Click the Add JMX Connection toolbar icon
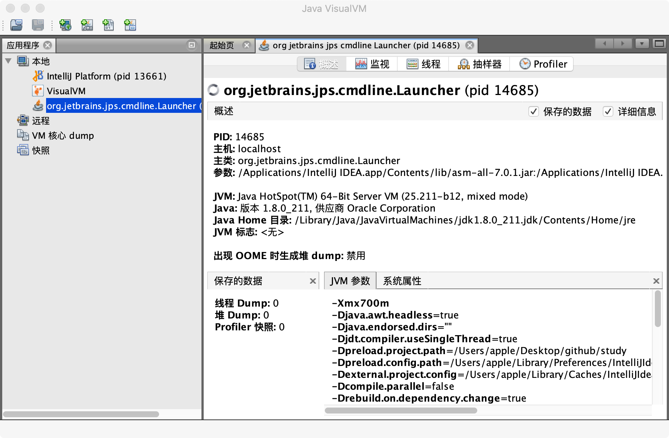669x438 pixels. (87, 25)
